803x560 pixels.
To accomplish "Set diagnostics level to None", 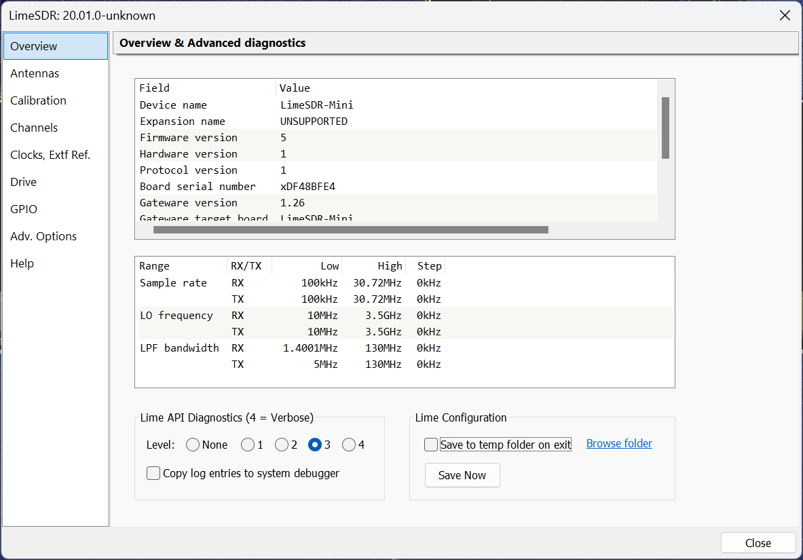I will (192, 445).
